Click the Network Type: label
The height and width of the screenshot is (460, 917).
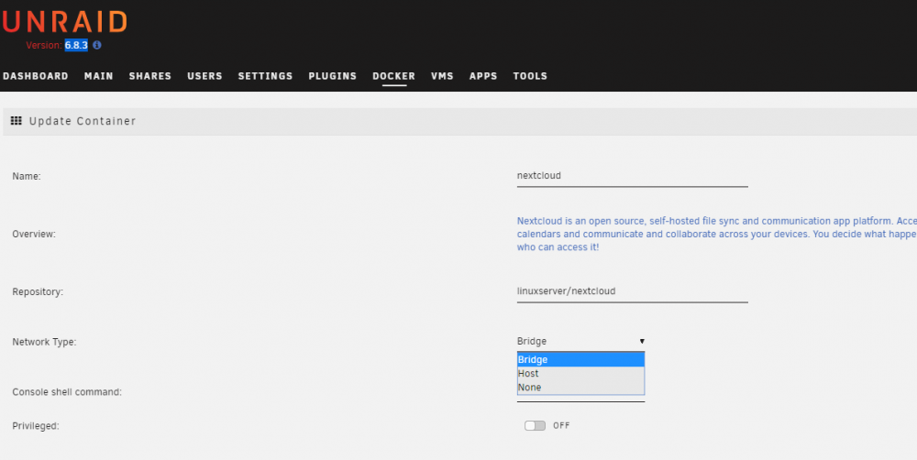[44, 342]
